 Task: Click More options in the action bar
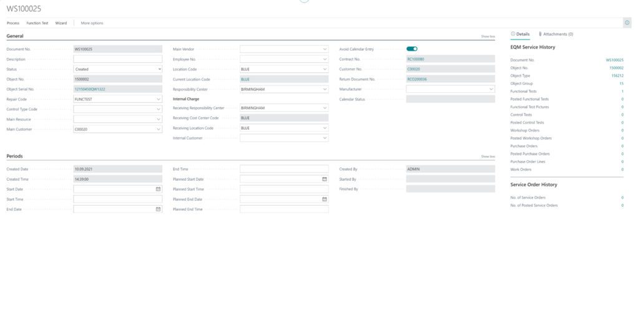[x=92, y=23]
